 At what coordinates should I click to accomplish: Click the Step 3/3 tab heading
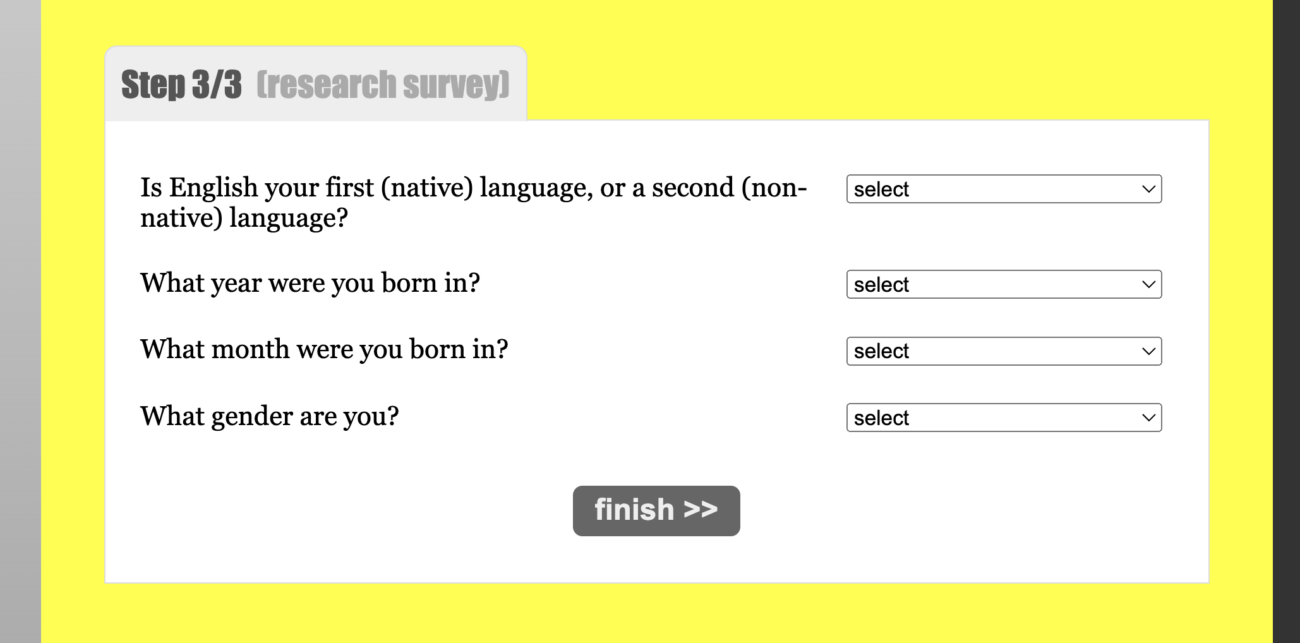(x=181, y=85)
